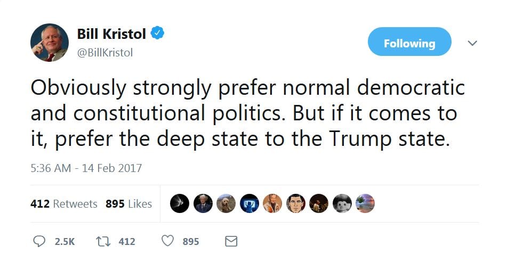Click the suited man liker avatar
Screen dimensions: 507x262
pos(203,203)
